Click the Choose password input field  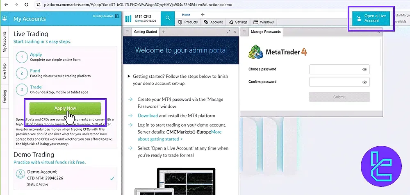[334, 70]
